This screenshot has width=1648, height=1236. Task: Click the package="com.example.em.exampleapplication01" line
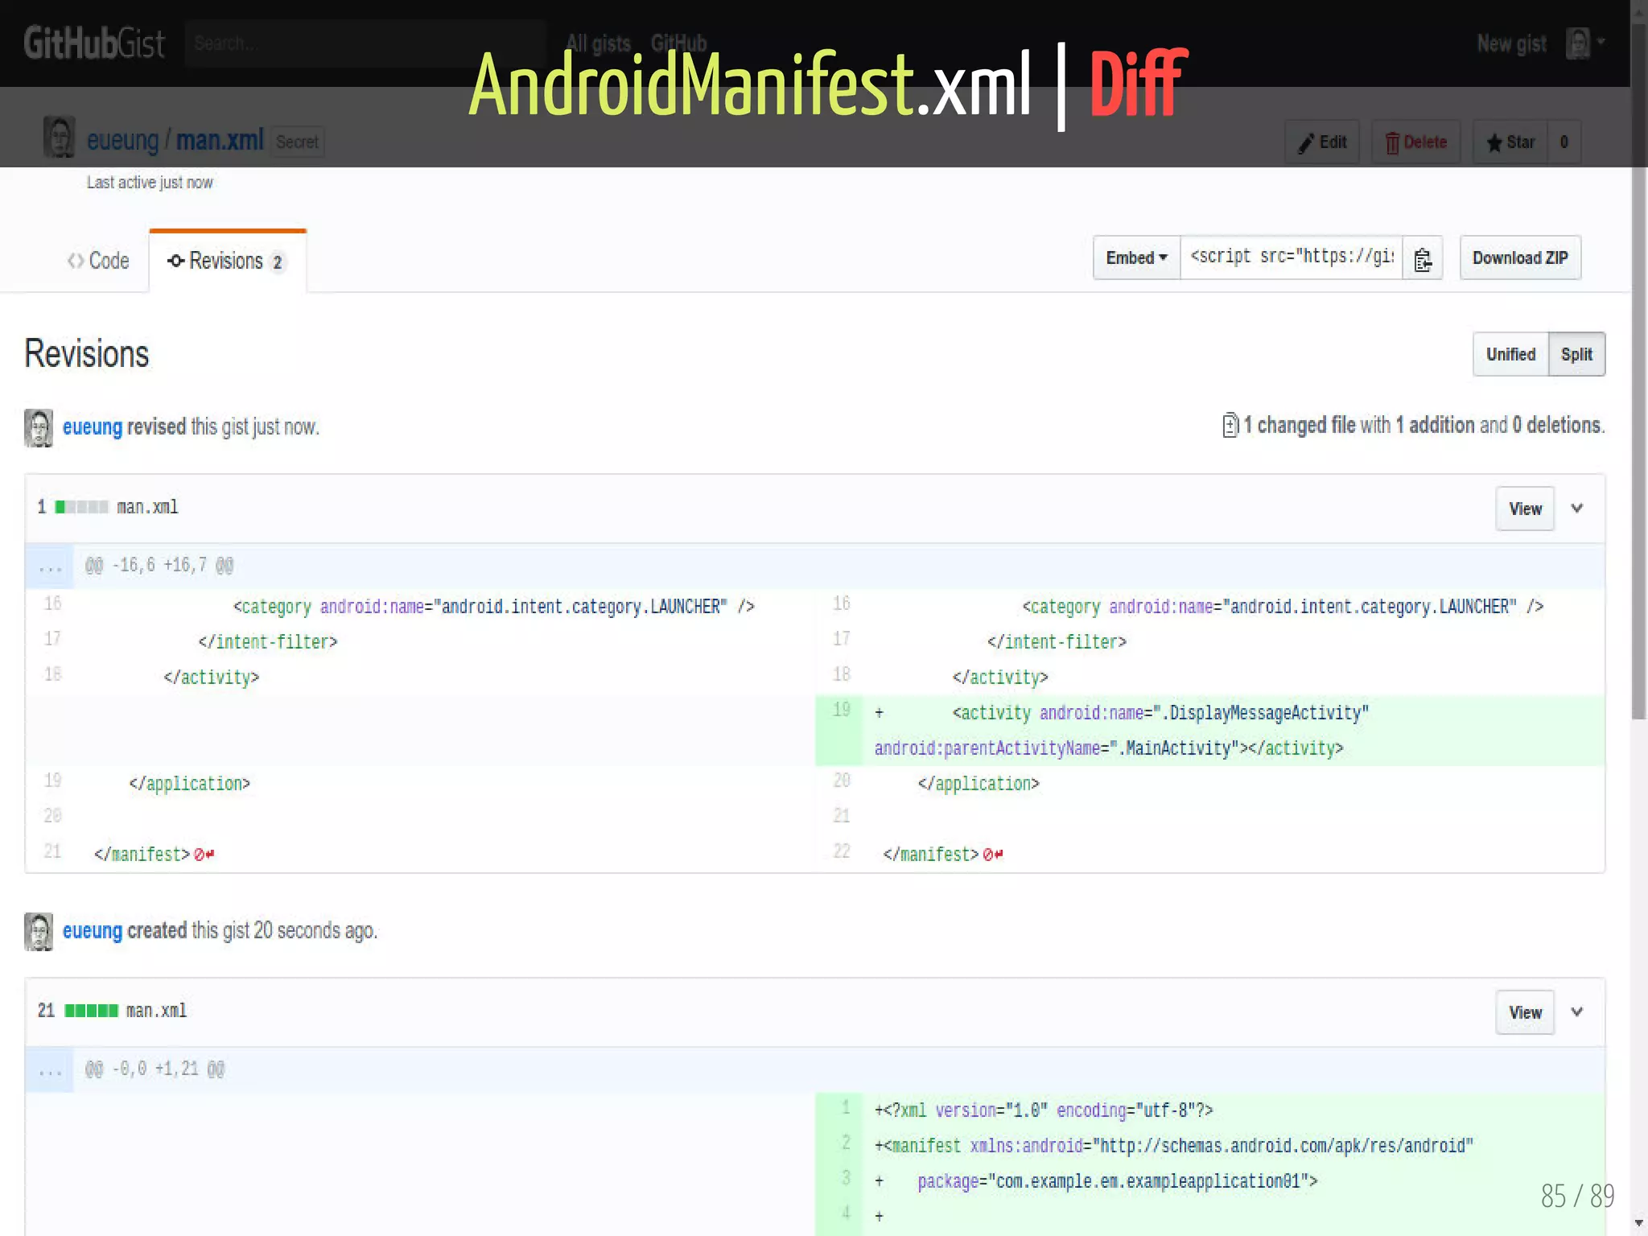pyautogui.click(x=1117, y=1181)
